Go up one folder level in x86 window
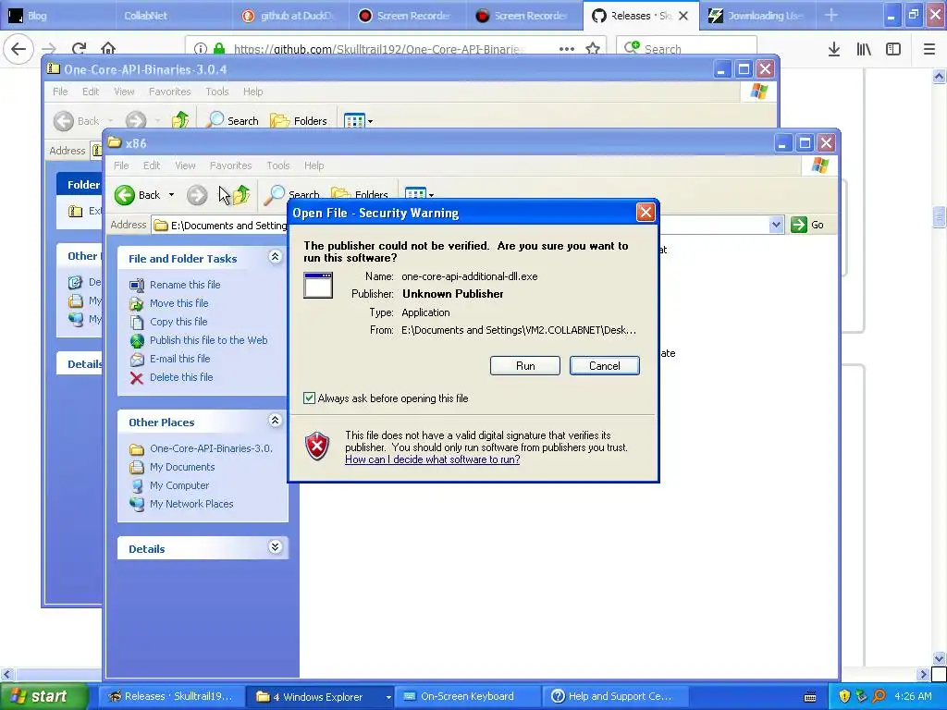Viewport: 947px width, 710px height. (x=241, y=195)
